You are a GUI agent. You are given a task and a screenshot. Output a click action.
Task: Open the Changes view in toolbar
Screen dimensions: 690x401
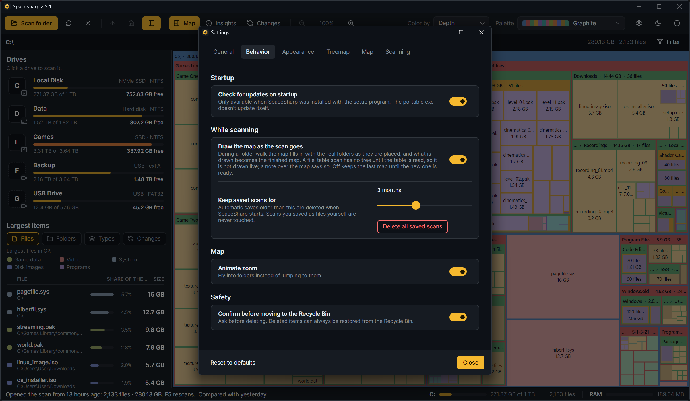pyautogui.click(x=264, y=23)
